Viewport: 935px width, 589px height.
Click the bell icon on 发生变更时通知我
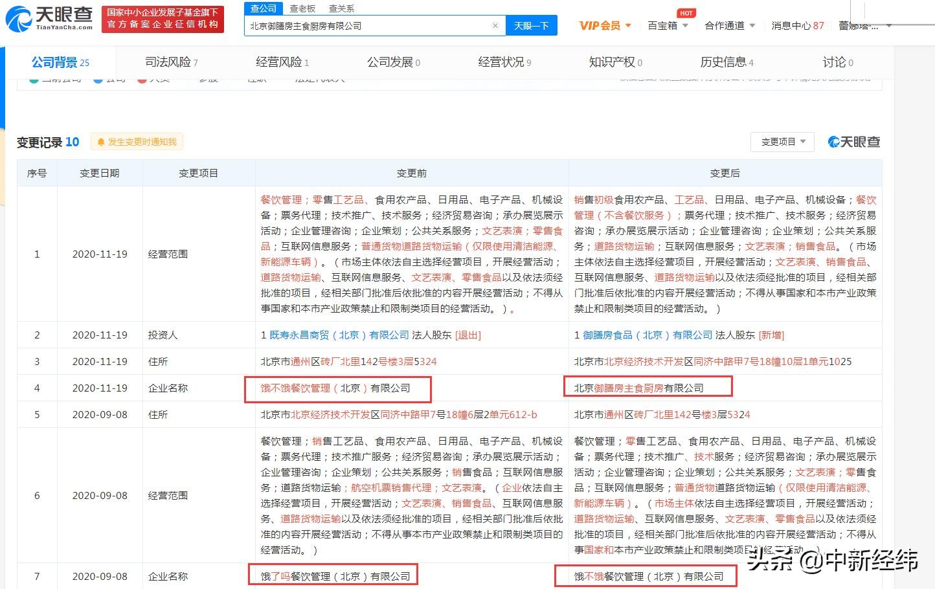(102, 141)
